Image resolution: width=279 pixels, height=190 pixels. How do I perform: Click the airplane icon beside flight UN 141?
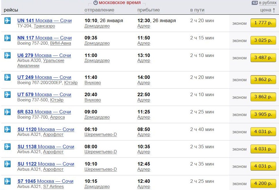click(x=7, y=21)
